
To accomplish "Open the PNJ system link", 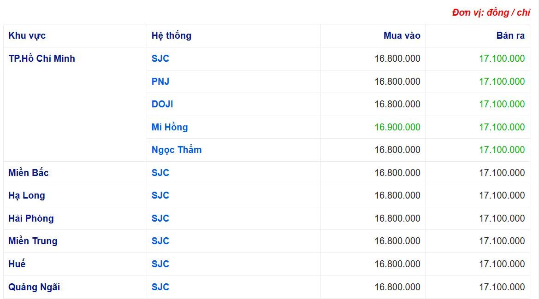I will 160,82.
